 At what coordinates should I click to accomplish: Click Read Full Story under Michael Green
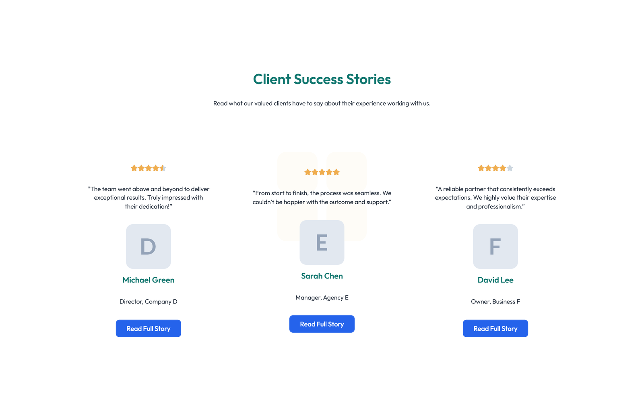[x=148, y=328]
